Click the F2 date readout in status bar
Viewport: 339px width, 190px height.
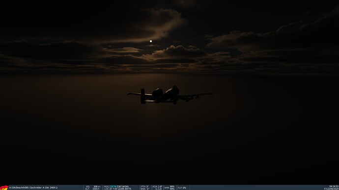pos(331,189)
